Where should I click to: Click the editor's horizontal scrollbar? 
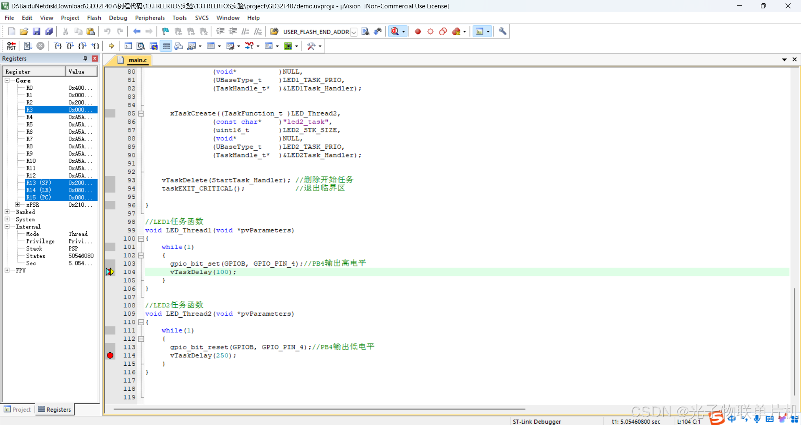[319, 409]
